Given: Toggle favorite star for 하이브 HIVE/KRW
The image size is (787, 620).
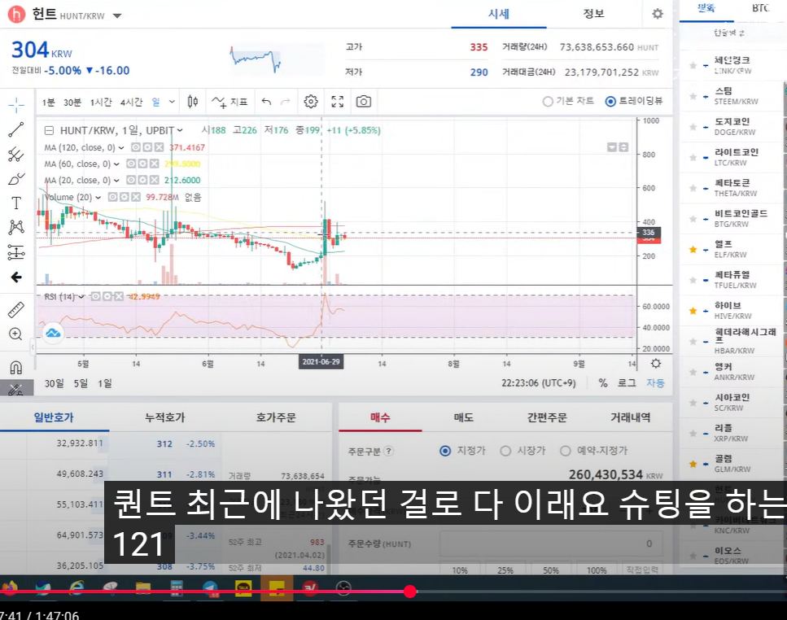Looking at the screenshot, I should pos(693,311).
